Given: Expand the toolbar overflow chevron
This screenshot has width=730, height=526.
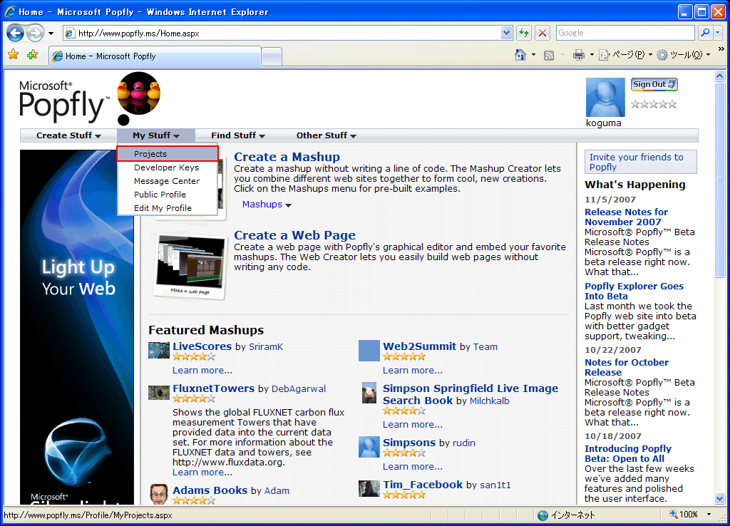Looking at the screenshot, I should coord(721,49).
